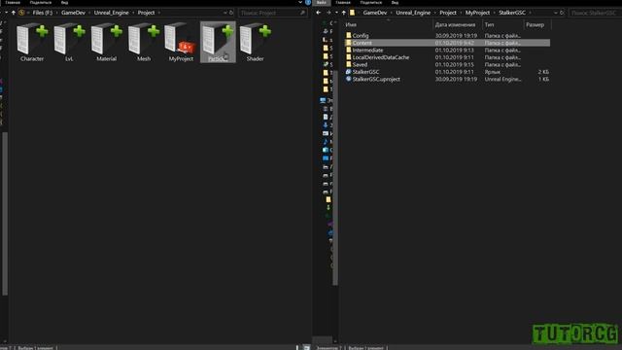Screen dimensions: 622x350
Task: Go to GameDev in right address bar
Action: coord(375,13)
